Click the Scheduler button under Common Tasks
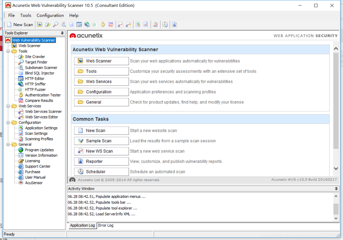Screen dimensions: 343x240 [x=101, y=172]
